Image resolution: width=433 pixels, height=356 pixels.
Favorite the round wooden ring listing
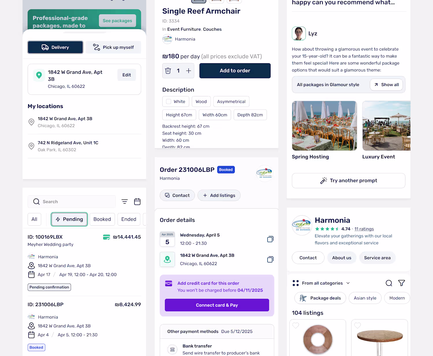coord(296,325)
